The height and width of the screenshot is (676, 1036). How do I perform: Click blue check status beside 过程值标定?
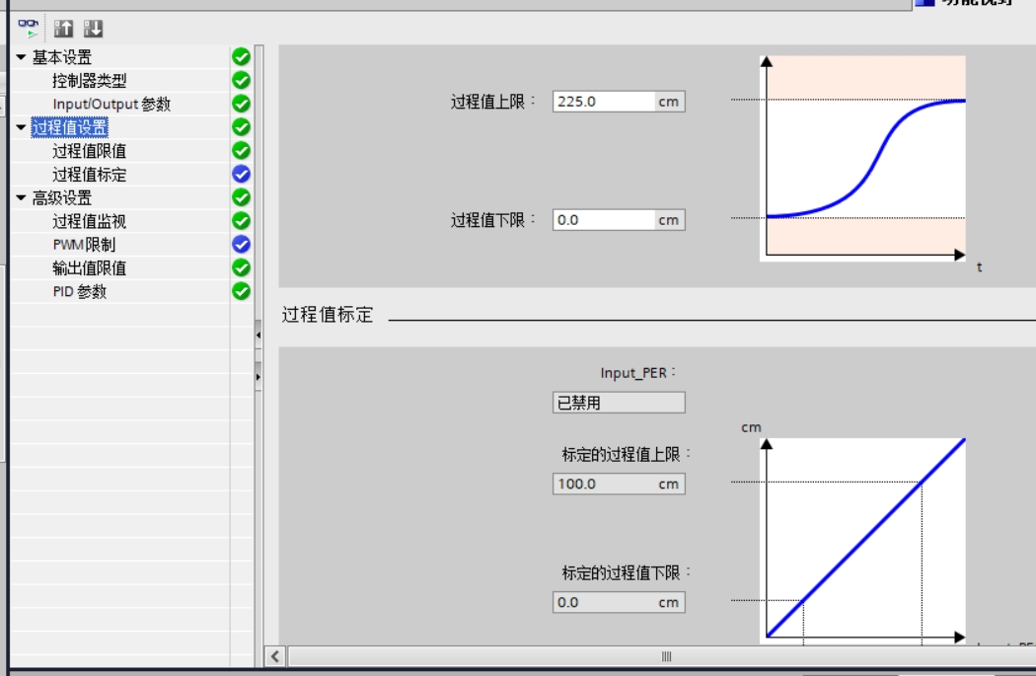241,175
